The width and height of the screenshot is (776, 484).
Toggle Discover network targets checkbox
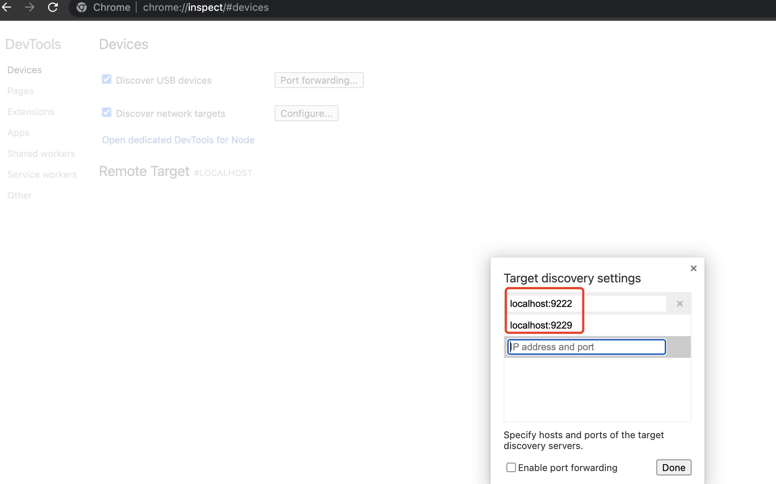tap(107, 113)
